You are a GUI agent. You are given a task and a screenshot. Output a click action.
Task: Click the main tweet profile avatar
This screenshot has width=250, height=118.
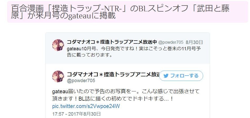click(x=58, y=76)
